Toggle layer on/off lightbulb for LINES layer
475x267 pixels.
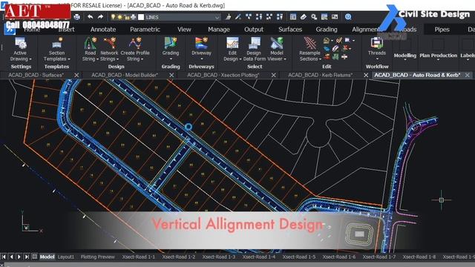tap(114, 17)
